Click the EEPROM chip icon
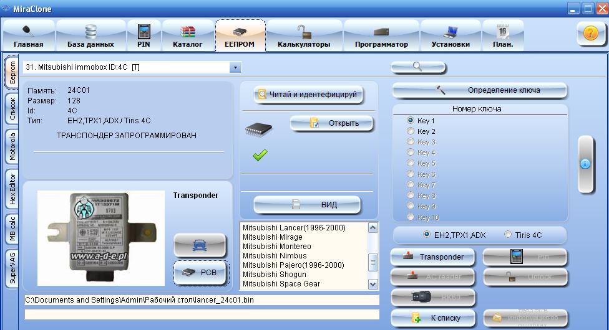 coord(259,129)
